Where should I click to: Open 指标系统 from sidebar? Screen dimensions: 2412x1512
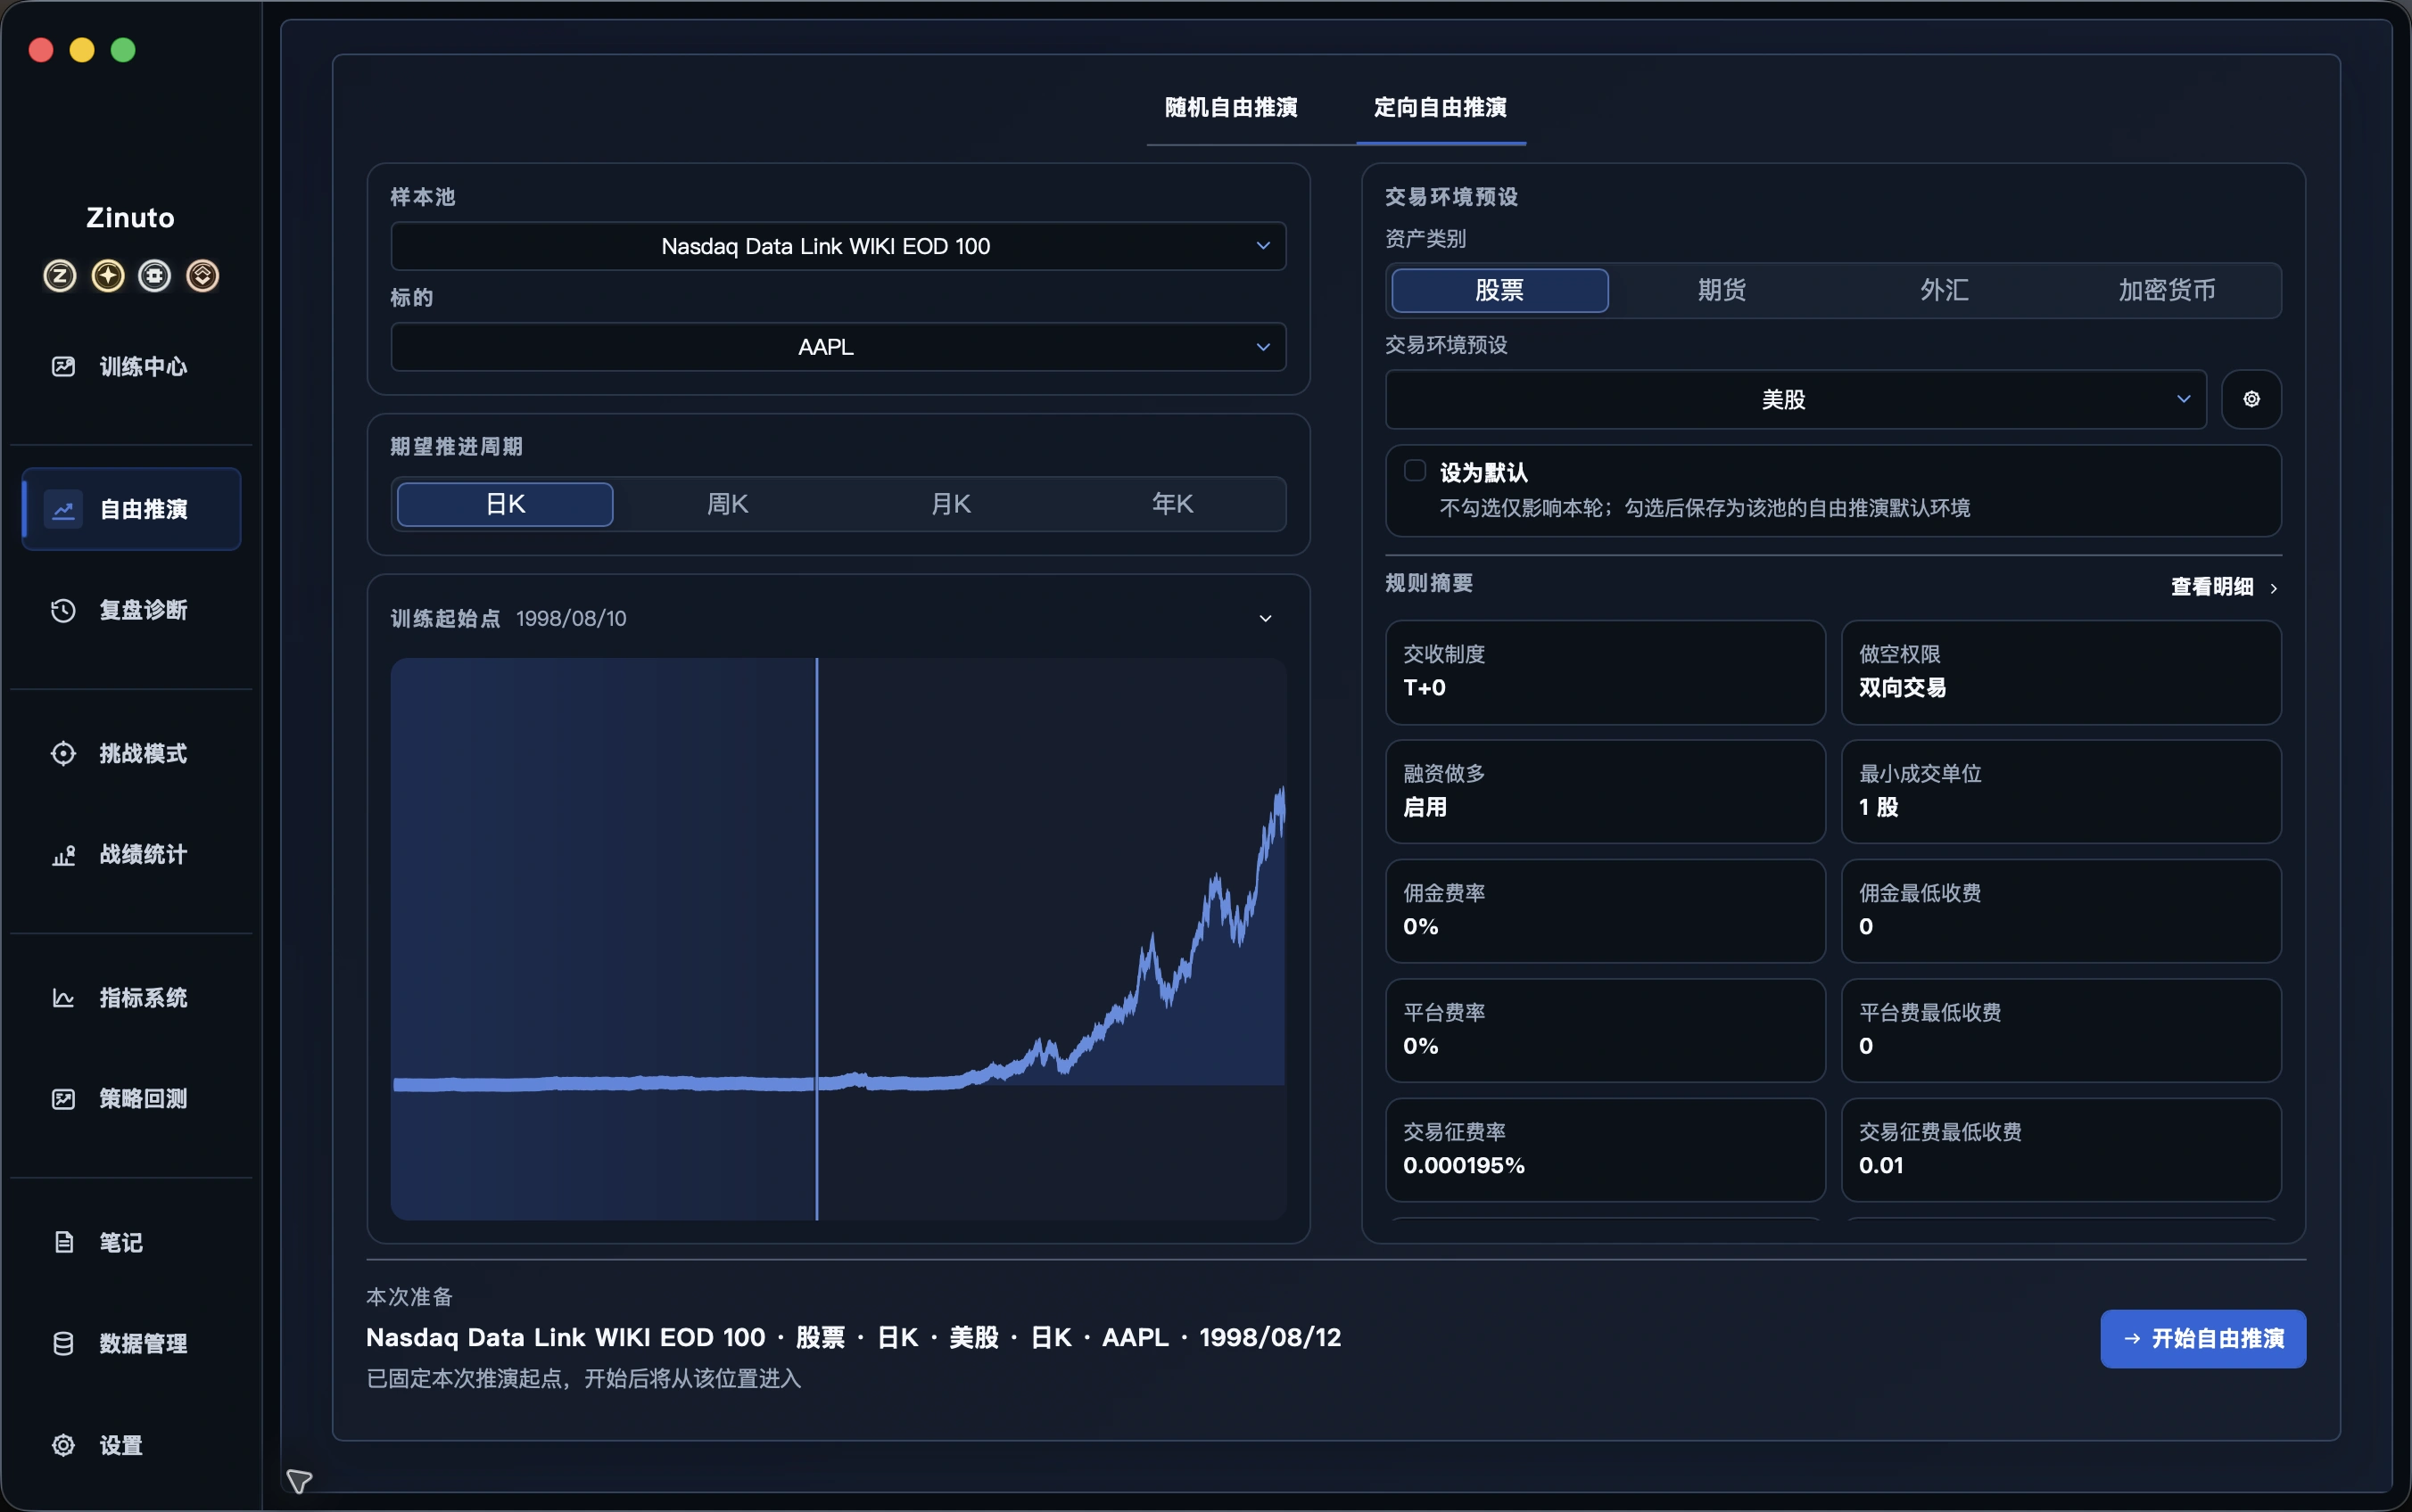coord(131,997)
